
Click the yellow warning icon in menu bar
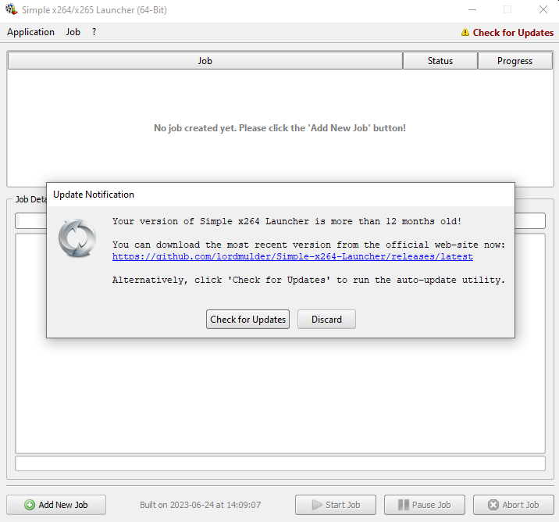tap(465, 33)
